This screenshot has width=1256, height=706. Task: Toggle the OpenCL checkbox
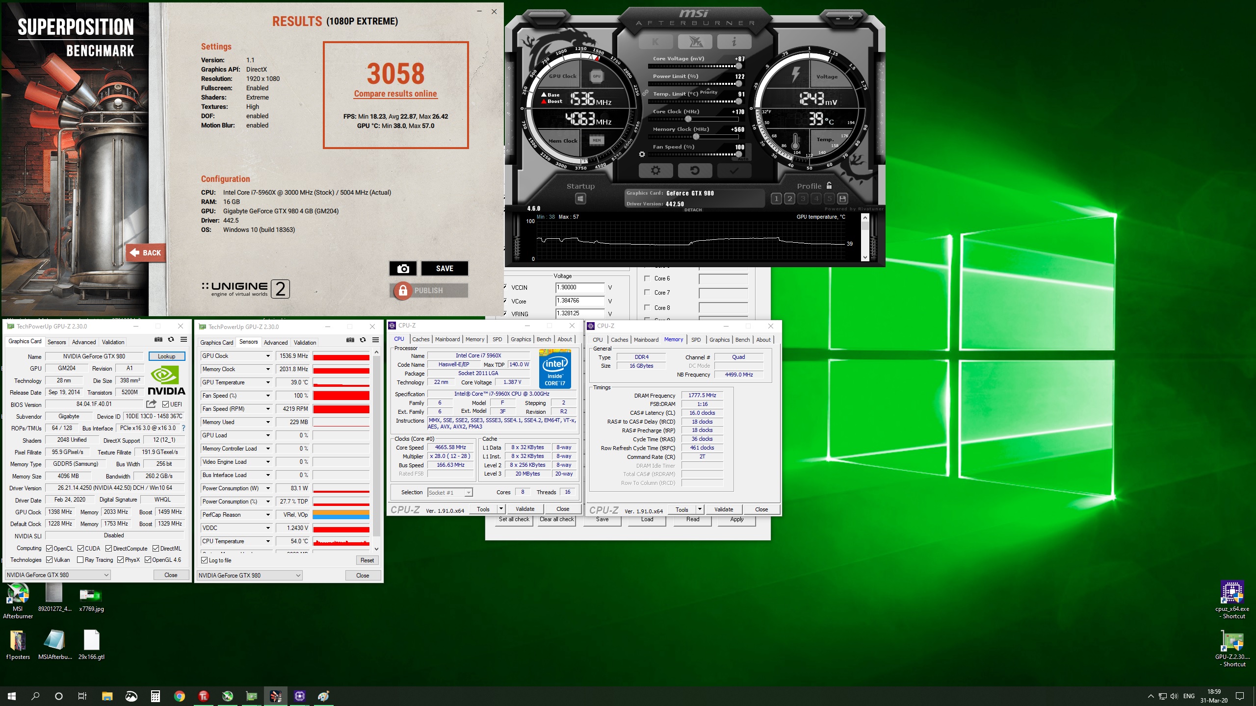(x=49, y=548)
